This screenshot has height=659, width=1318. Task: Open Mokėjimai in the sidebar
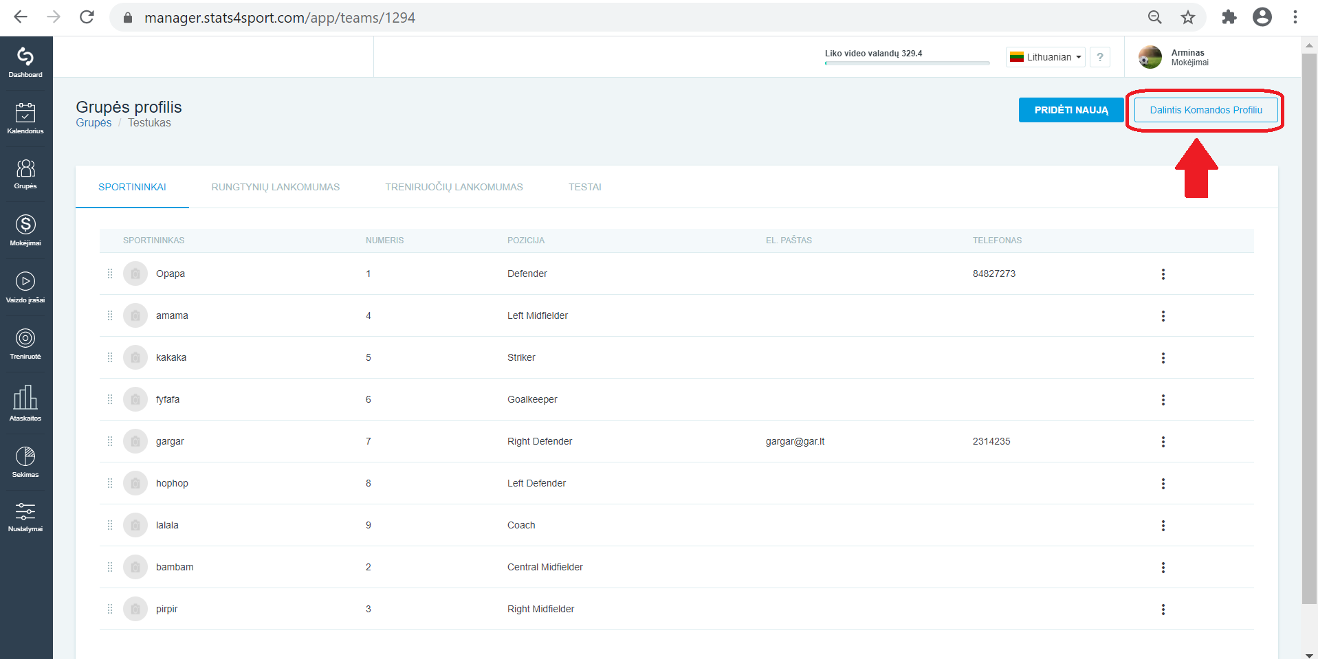pyautogui.click(x=25, y=230)
